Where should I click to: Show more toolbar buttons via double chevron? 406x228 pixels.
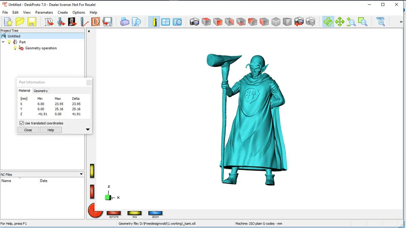401,22
